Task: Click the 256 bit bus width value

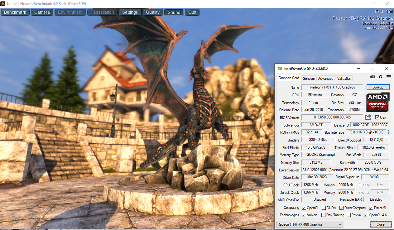Action: click(376, 154)
